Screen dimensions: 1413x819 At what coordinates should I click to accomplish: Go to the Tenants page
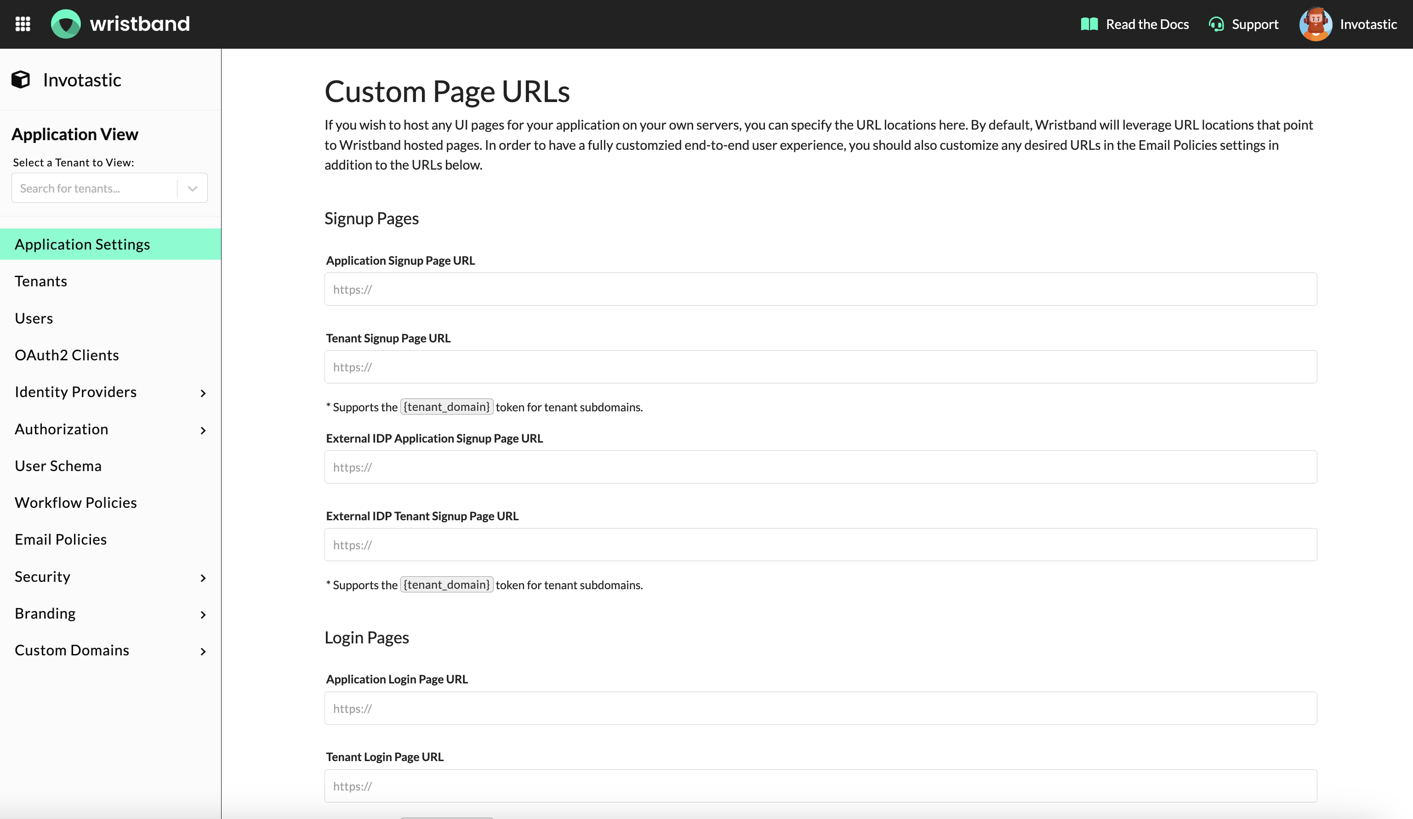point(41,281)
